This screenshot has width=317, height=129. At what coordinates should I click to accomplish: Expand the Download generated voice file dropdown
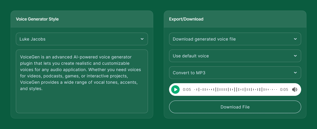point(232,39)
